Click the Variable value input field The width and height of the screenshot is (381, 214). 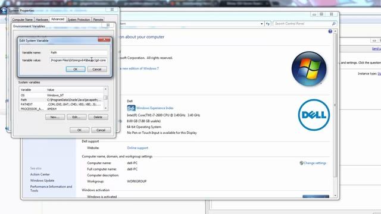tap(78, 60)
